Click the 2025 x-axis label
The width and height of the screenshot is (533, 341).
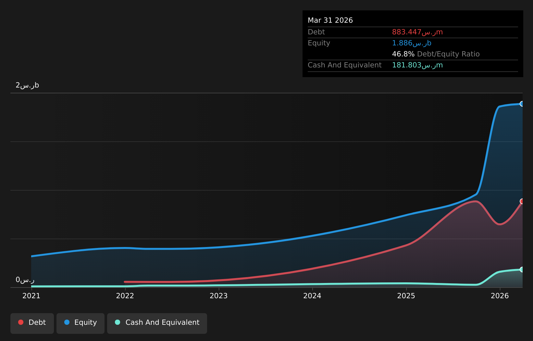tap(406, 296)
